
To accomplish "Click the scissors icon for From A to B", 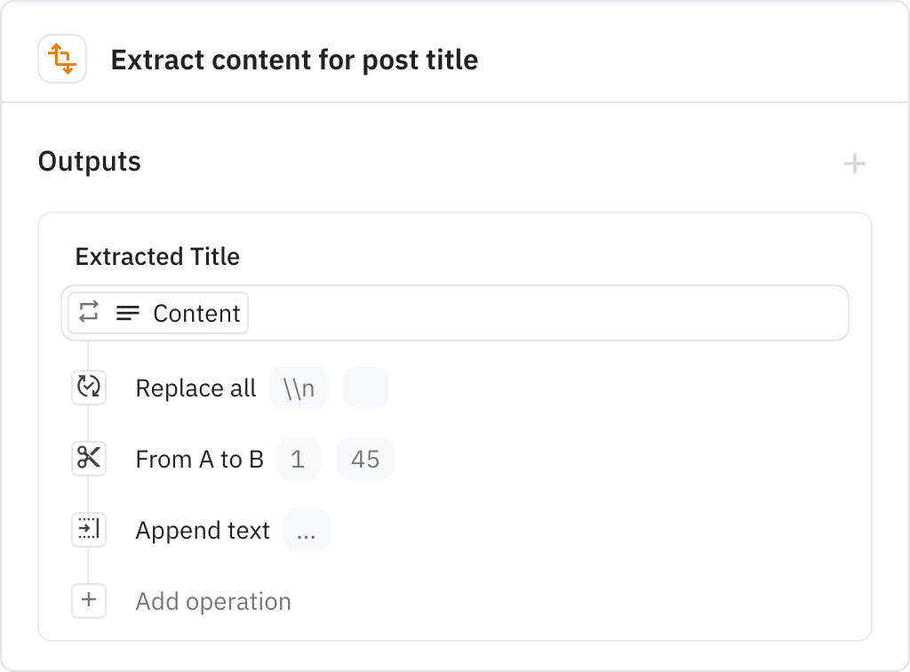I will (89, 459).
